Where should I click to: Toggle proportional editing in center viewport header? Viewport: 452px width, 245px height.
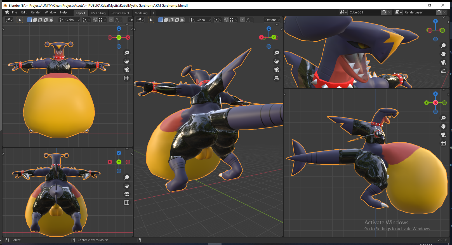pos(242,20)
